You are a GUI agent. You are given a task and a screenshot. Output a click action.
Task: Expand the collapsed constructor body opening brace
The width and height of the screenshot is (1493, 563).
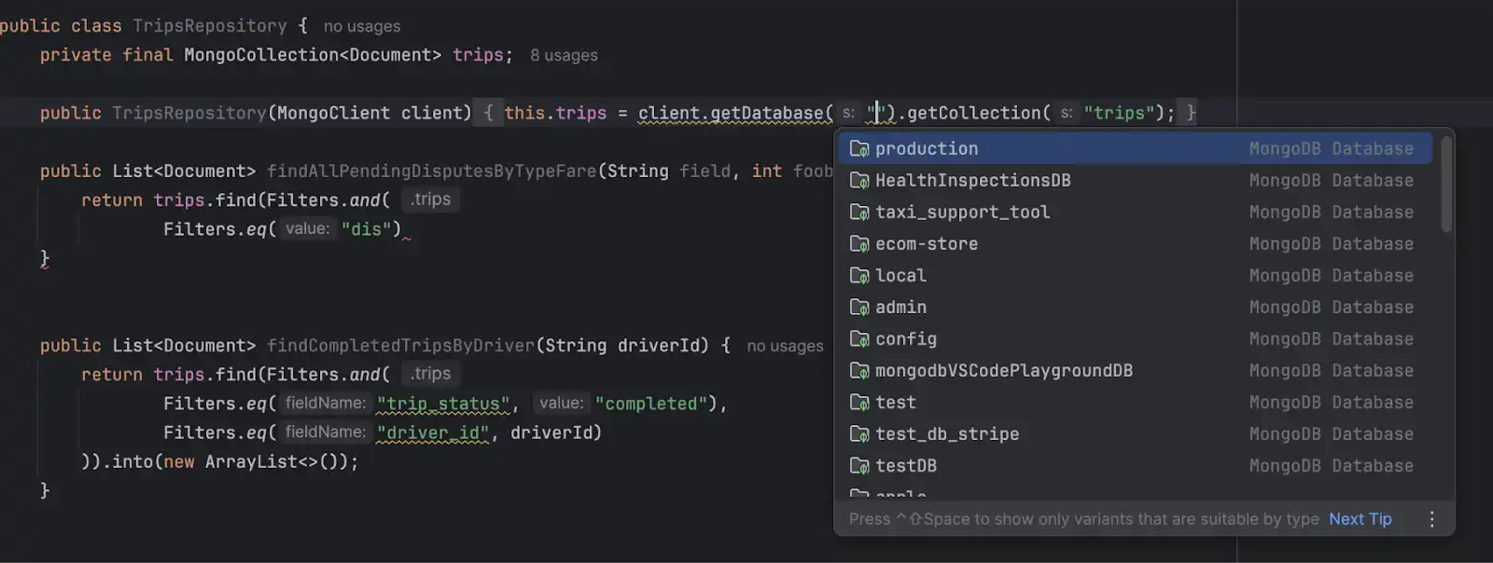coord(488,113)
